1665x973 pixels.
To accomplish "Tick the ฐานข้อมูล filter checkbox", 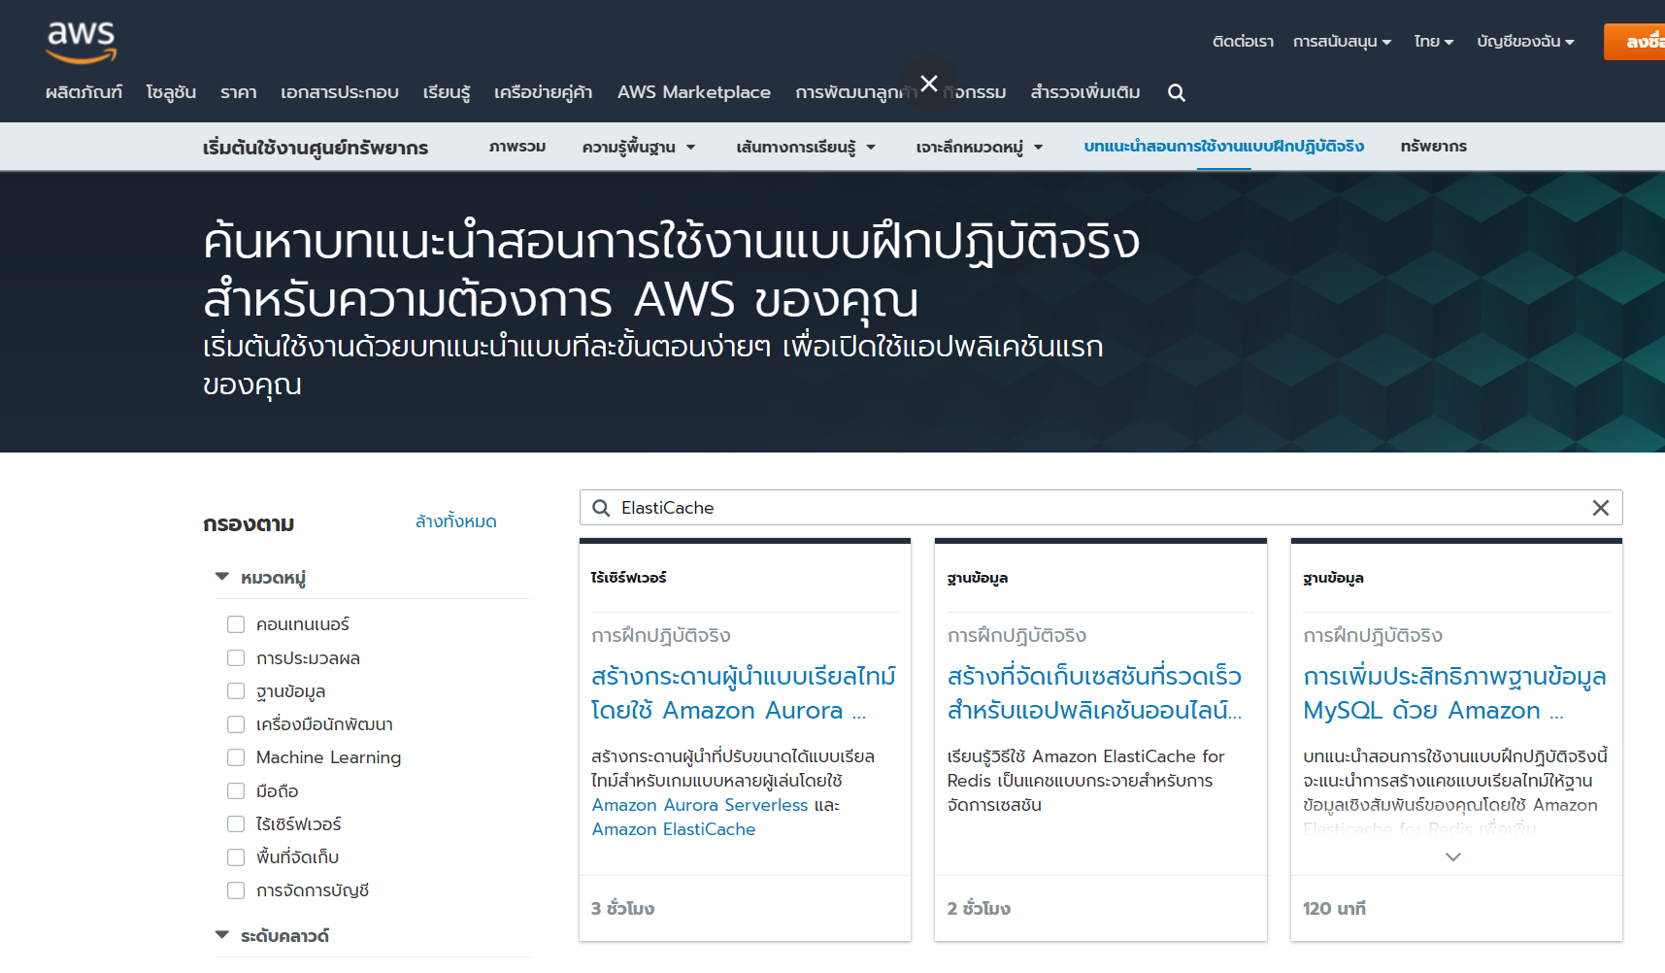I will 236,690.
